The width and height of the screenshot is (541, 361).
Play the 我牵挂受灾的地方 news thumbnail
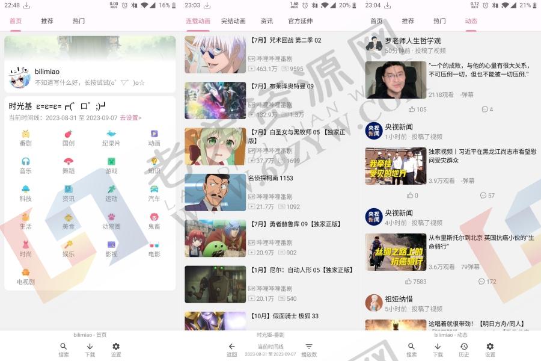pyautogui.click(x=396, y=166)
